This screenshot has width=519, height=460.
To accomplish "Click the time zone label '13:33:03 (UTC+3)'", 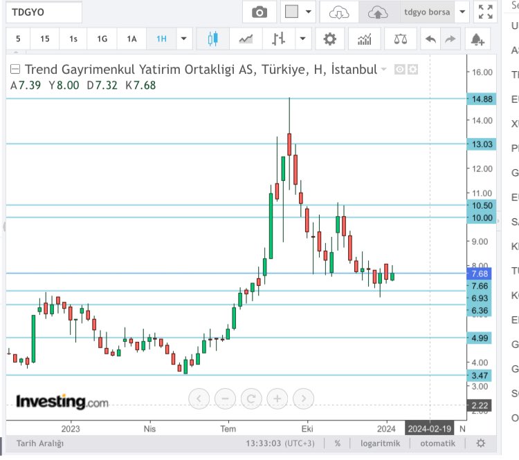I will (280, 443).
